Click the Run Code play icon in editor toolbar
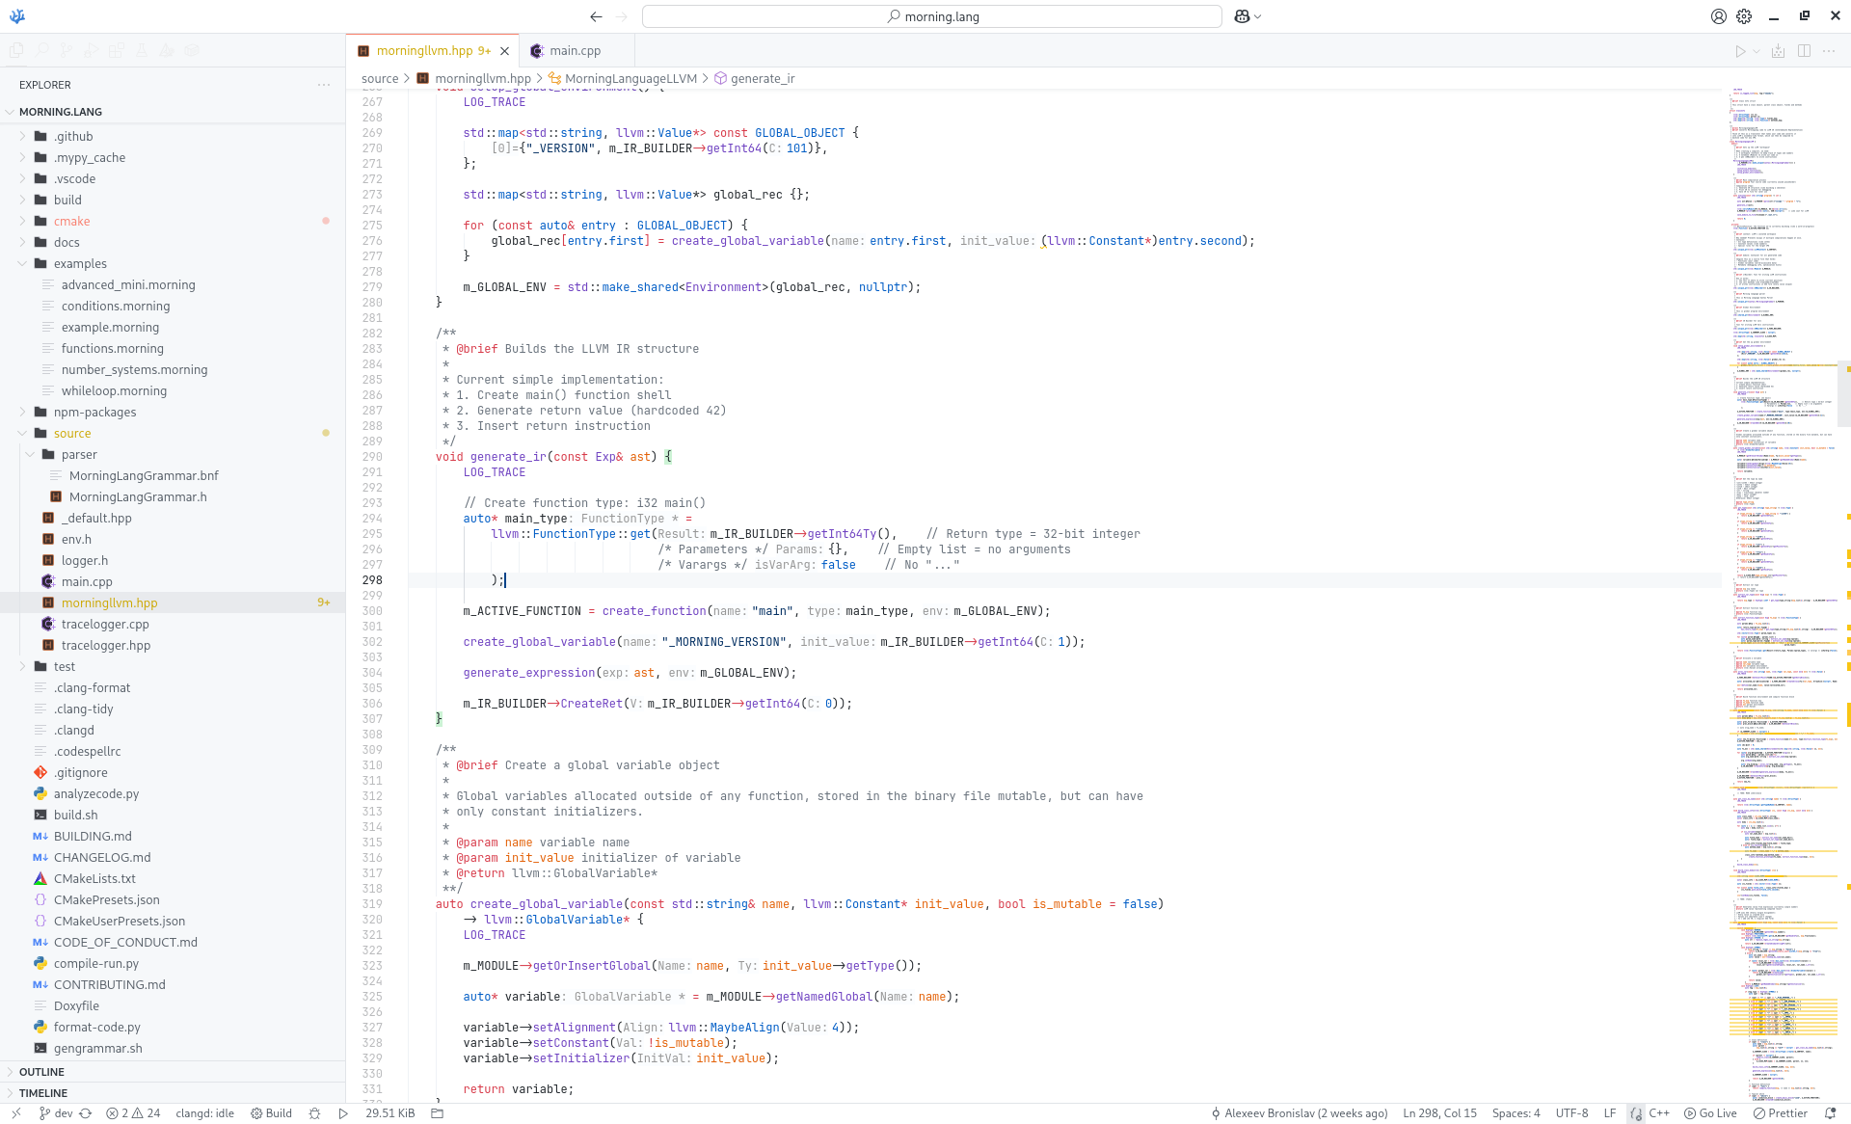The height and width of the screenshot is (1124, 1851). click(1740, 51)
